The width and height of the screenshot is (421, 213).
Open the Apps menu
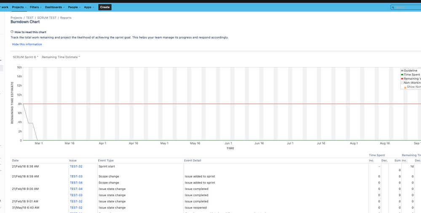click(89, 7)
